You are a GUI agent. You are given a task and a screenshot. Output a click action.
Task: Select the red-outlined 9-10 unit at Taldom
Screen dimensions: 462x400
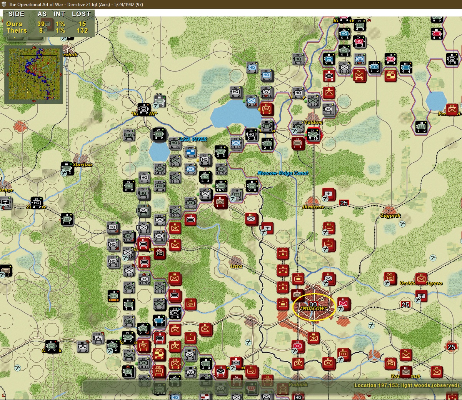pos(314,135)
